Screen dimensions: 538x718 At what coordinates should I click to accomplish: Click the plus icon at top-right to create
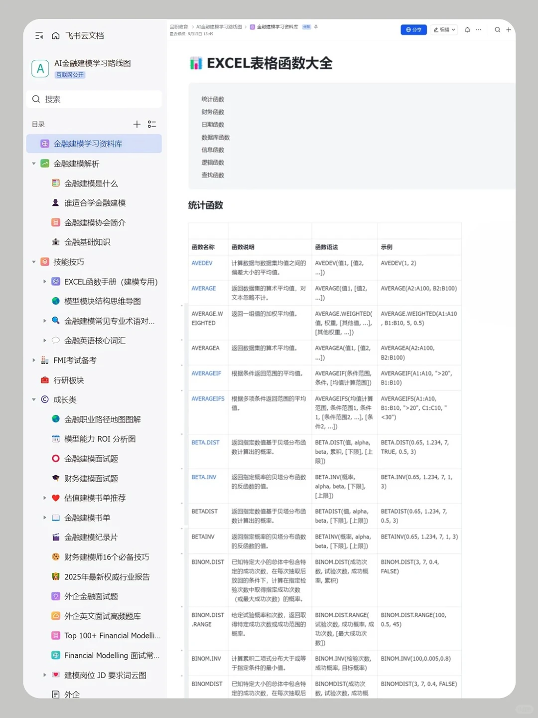click(x=509, y=30)
